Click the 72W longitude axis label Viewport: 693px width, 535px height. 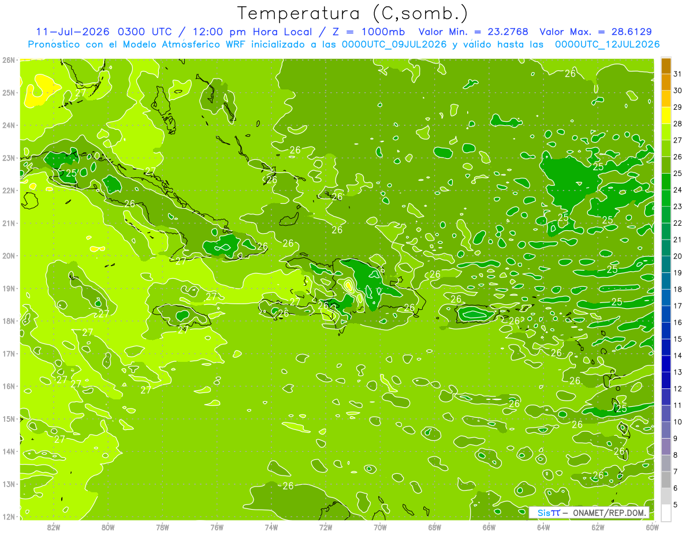point(326,527)
